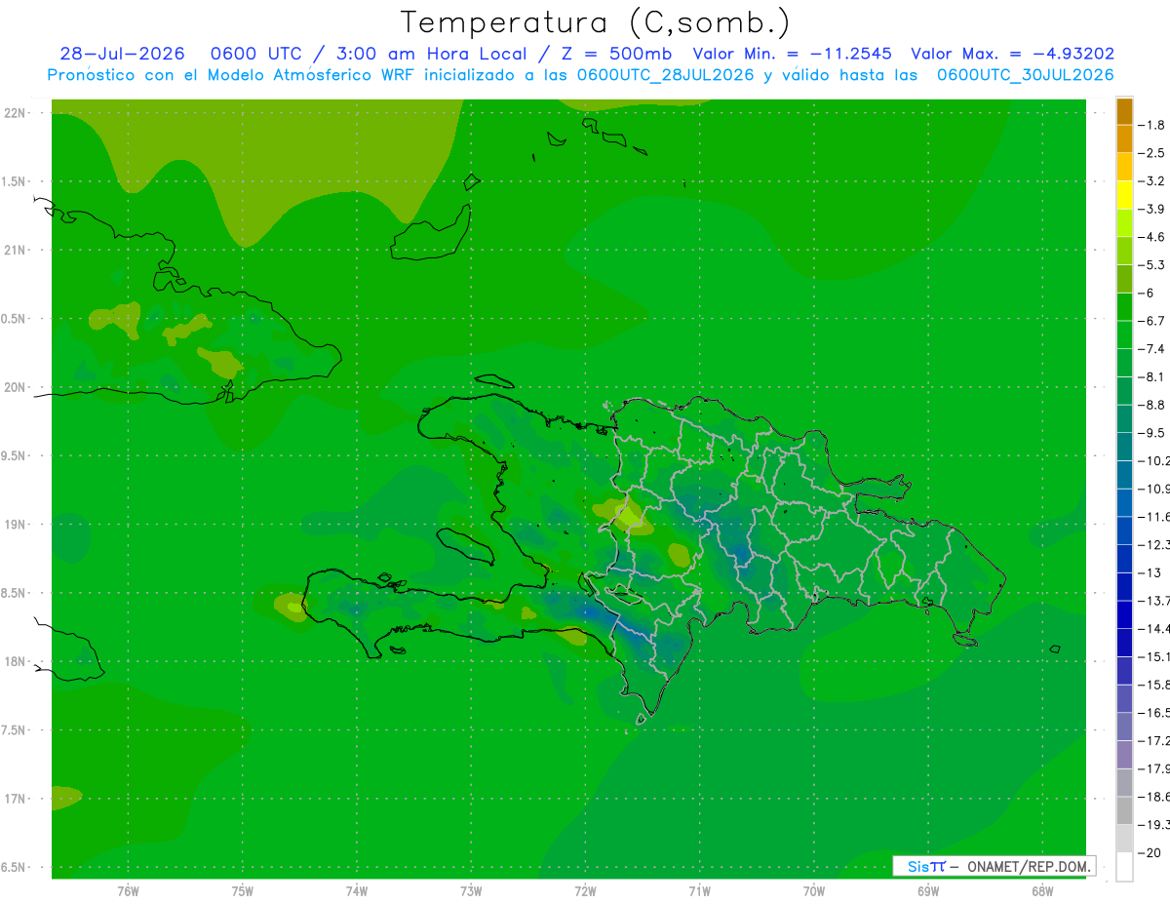Click the '-8.1' legend label
This screenshot has height=904, width=1170.
tap(1152, 376)
